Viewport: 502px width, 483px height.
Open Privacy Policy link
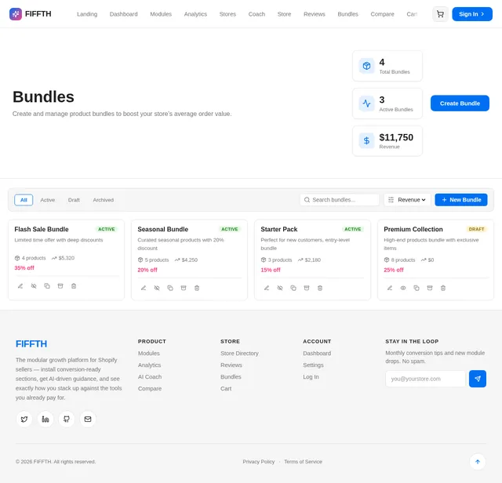(258, 462)
